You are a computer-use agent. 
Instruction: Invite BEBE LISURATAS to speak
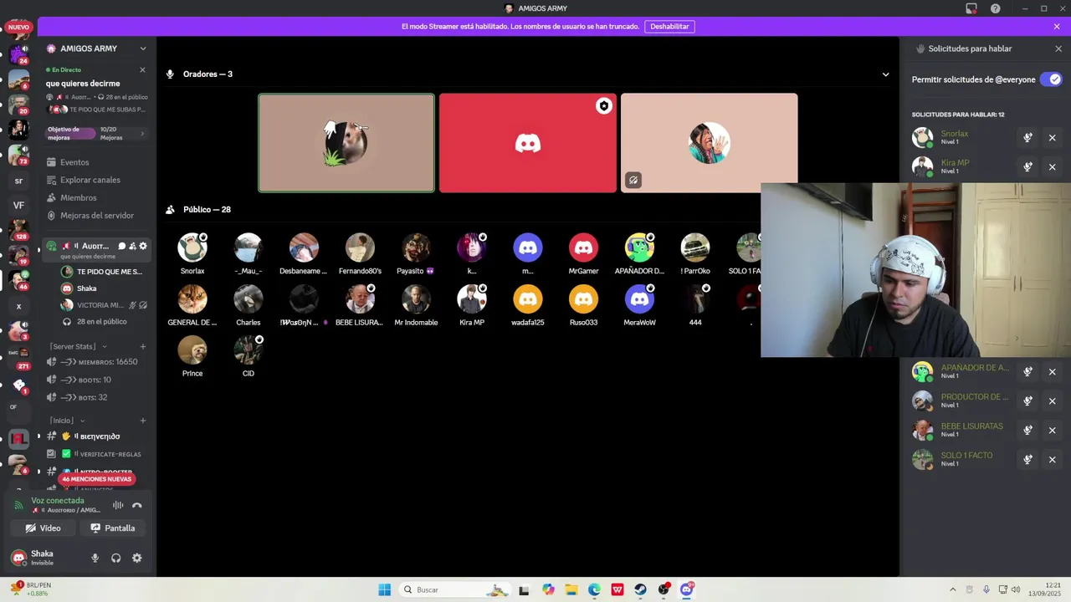click(x=1027, y=430)
